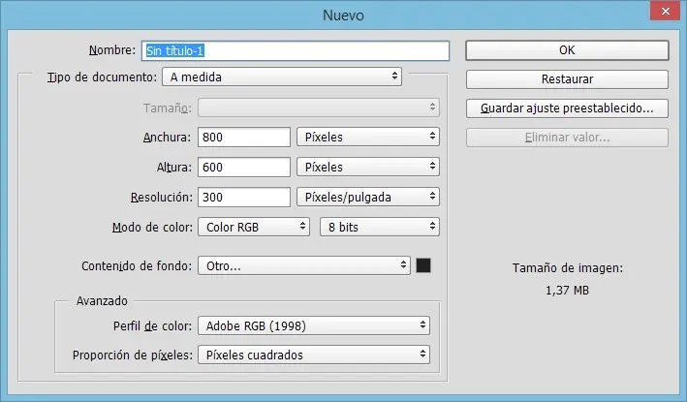Click the Nombre text field
Viewport: 687px width, 402px height.
point(296,50)
